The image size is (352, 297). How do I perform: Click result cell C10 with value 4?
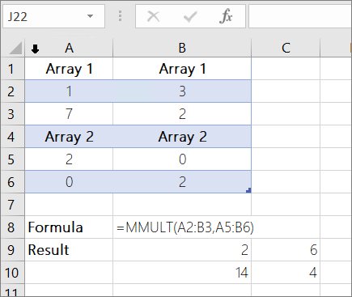pos(286,273)
